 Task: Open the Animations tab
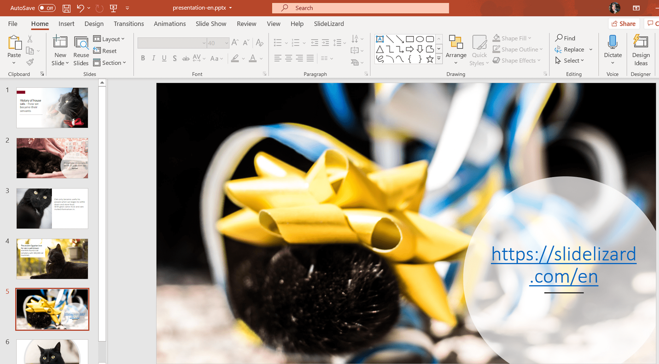tap(170, 24)
